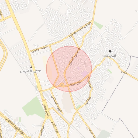The width and height of the screenshot is (138, 138).
Task: Select the purple building block inside the red circle
Action: click(85, 74)
